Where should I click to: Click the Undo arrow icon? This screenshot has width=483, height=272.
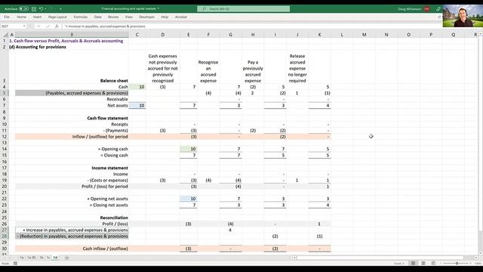point(41,9)
